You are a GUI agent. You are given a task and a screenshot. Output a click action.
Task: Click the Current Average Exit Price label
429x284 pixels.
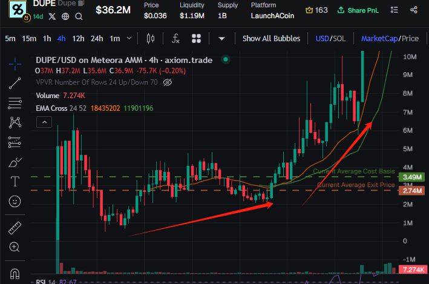tap(356, 185)
